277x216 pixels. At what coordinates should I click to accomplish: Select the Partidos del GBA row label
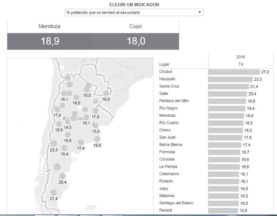[174, 101]
